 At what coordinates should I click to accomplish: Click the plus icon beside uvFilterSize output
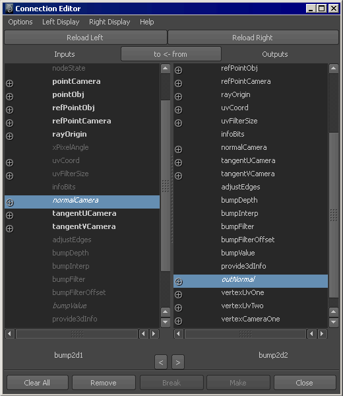(179, 123)
